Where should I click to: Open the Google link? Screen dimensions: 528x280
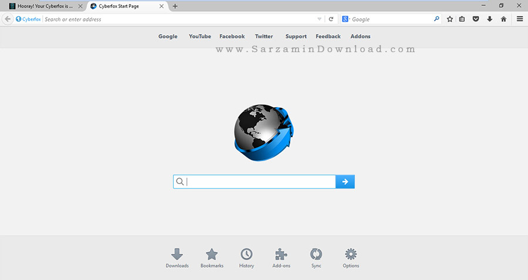pyautogui.click(x=168, y=36)
